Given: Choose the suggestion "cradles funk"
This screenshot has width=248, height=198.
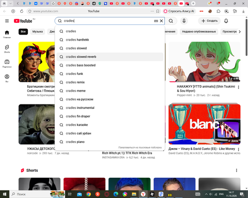Looking at the screenshot, I should [x=110, y=74].
